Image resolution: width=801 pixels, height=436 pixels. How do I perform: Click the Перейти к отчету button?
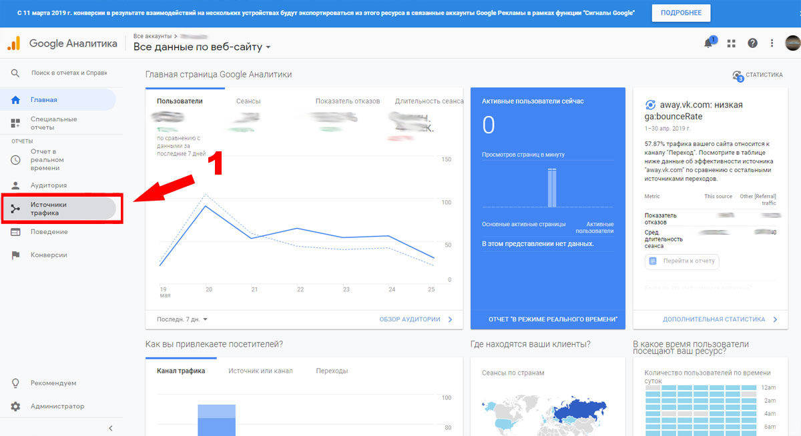click(682, 261)
